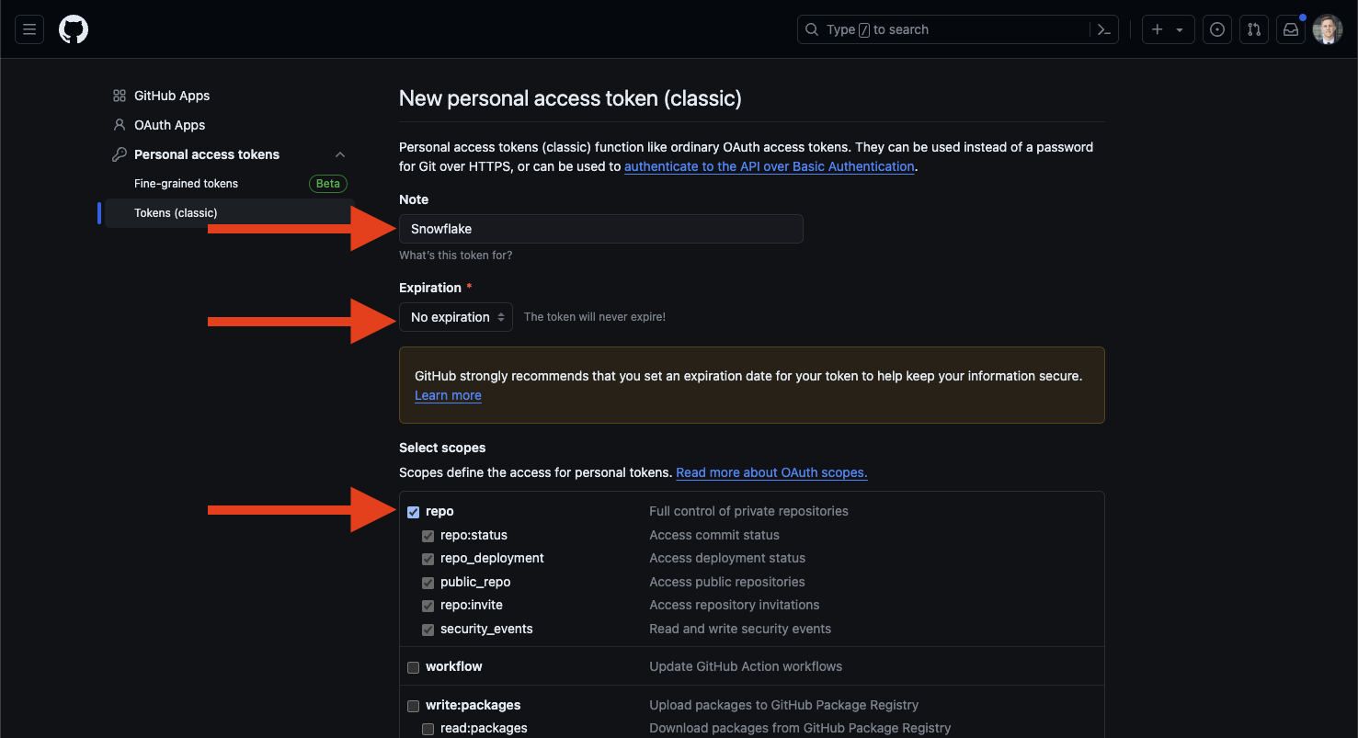This screenshot has width=1358, height=738.
Task: Click the plus create-new icon
Action: coord(1158,29)
